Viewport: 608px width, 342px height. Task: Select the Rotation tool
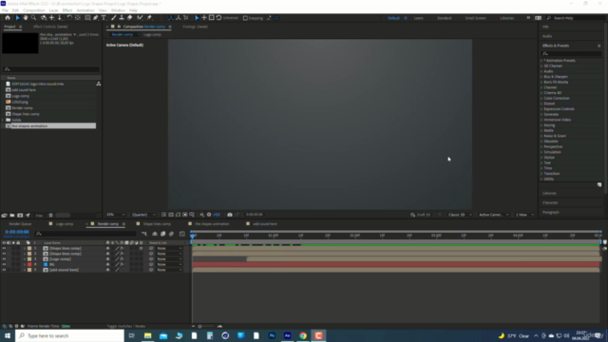pos(69,18)
